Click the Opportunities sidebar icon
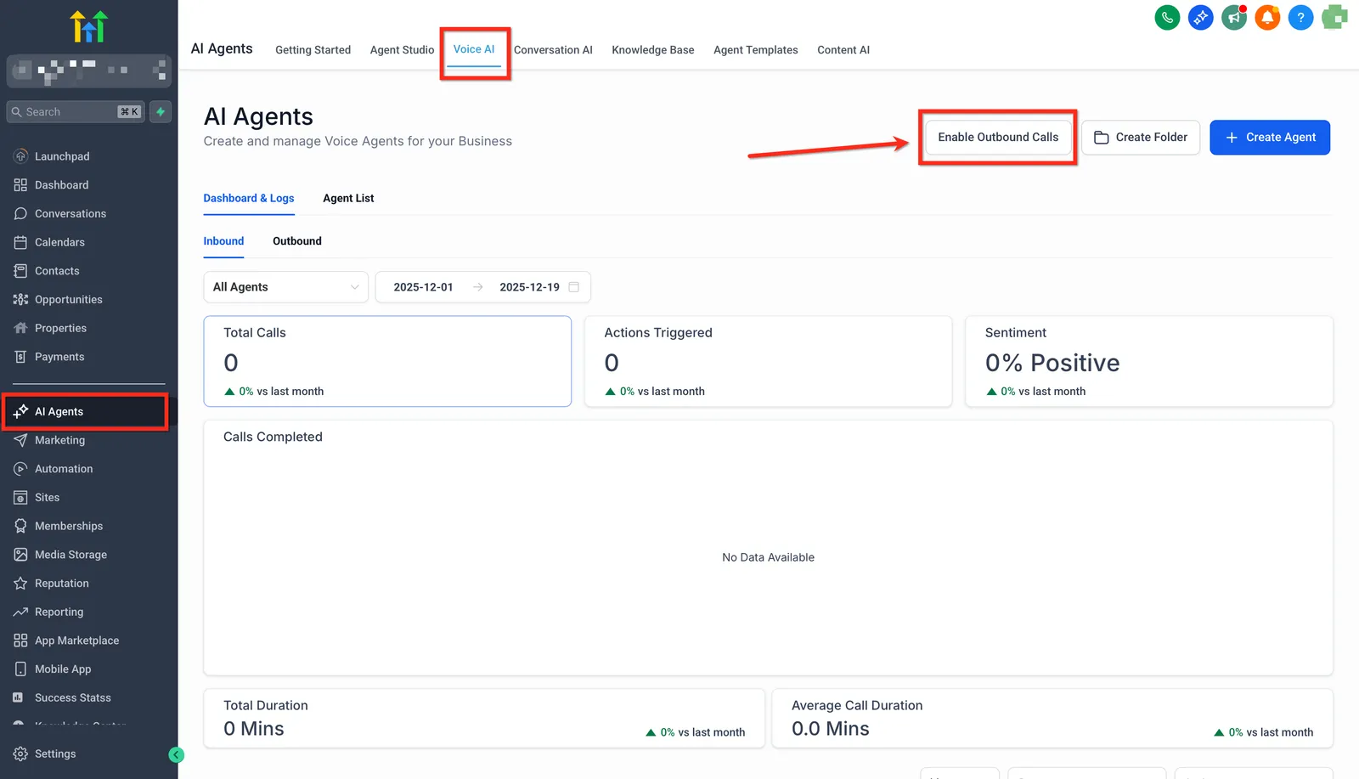Viewport: 1359px width, 779px height. coord(20,300)
